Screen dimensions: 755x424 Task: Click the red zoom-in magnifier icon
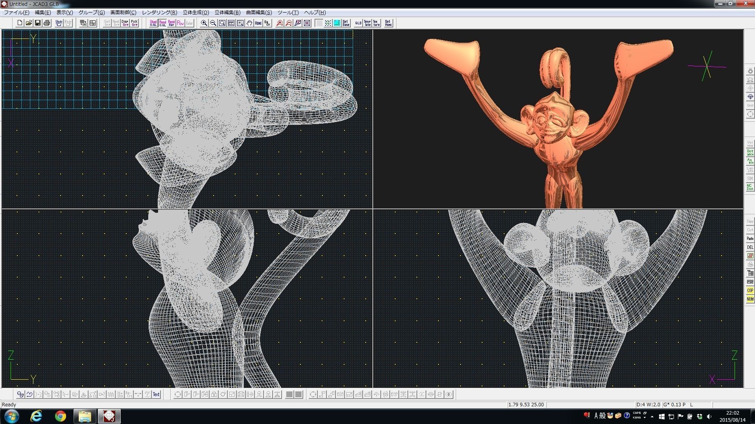pos(280,23)
